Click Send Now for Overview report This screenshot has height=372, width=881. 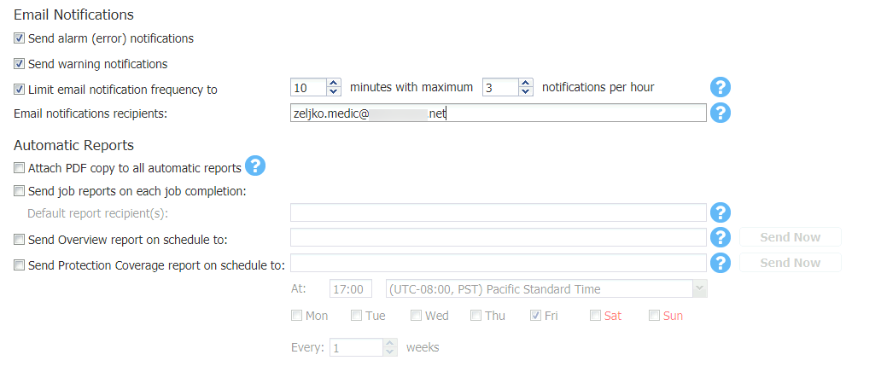coord(790,237)
